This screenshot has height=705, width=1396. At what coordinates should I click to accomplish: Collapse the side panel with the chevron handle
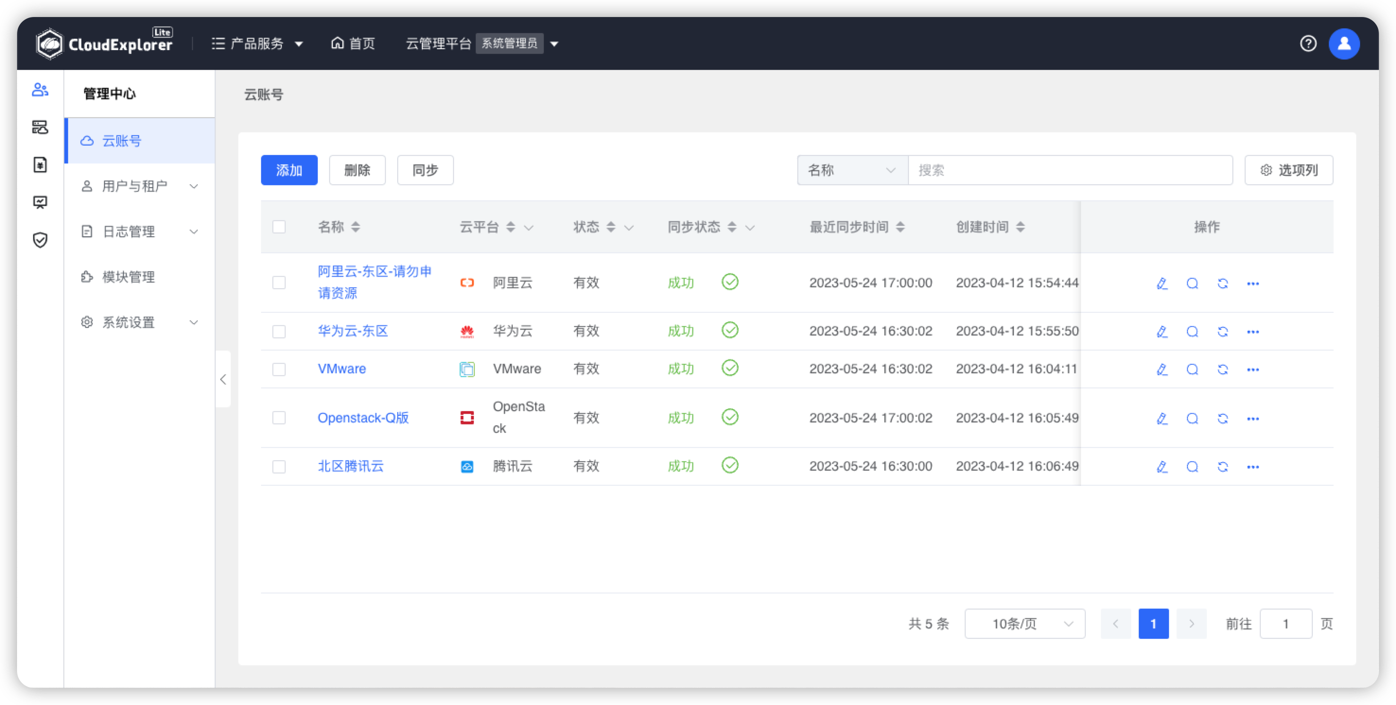tap(223, 379)
